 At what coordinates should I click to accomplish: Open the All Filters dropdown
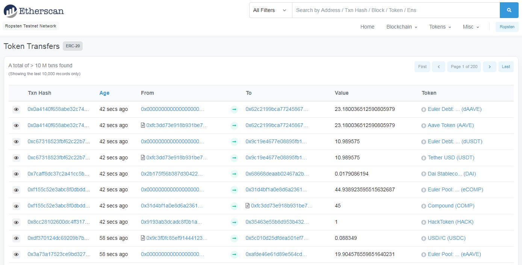pos(270,10)
